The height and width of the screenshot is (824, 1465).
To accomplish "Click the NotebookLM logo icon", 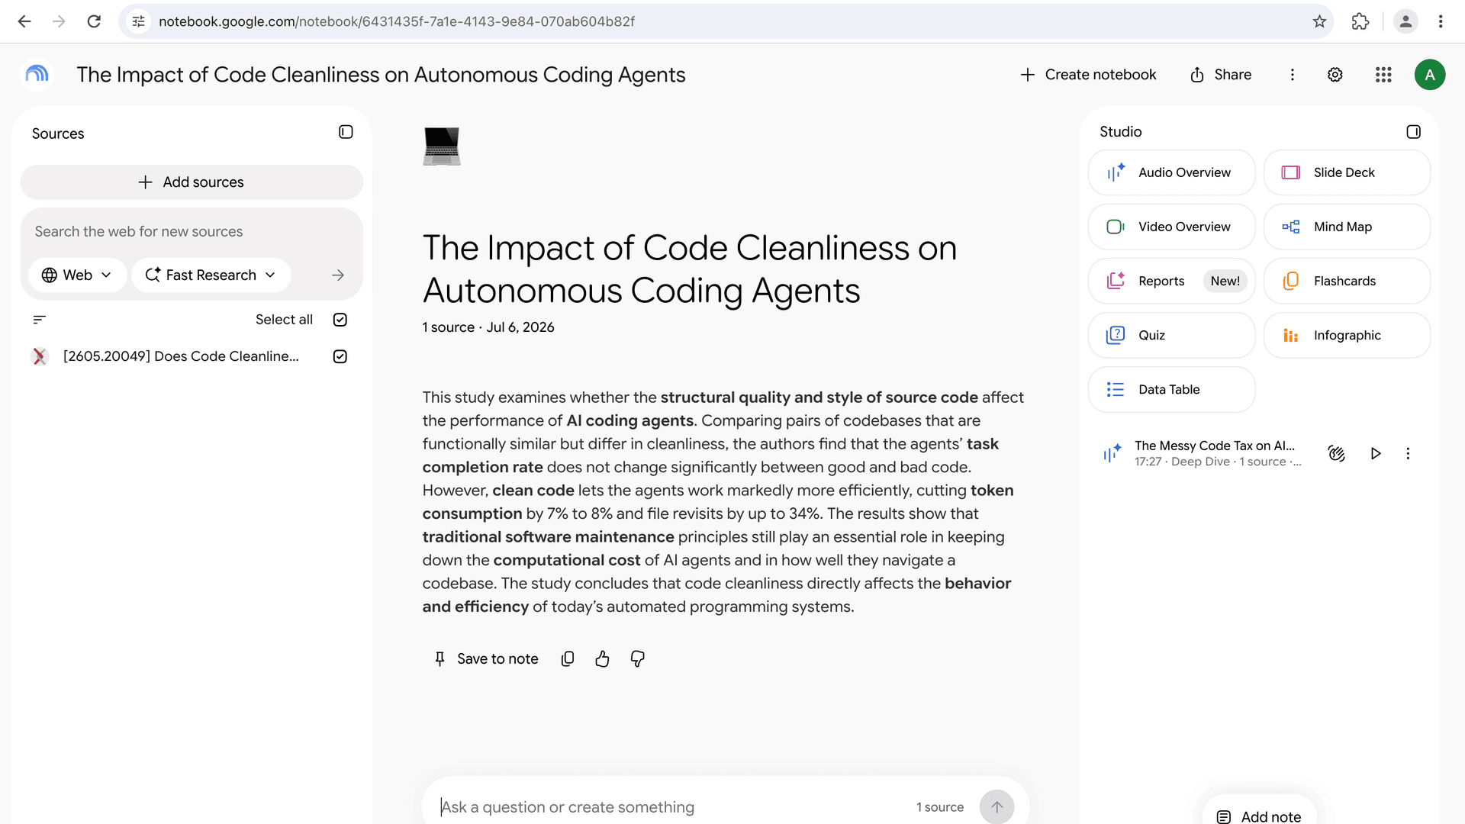I will [37, 74].
